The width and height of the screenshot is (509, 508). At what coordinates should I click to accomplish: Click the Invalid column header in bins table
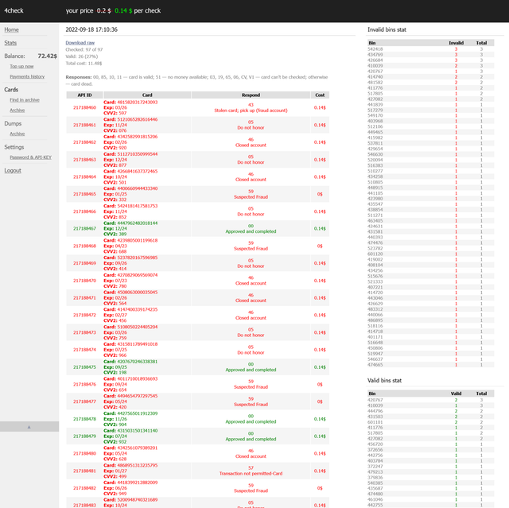click(x=456, y=43)
